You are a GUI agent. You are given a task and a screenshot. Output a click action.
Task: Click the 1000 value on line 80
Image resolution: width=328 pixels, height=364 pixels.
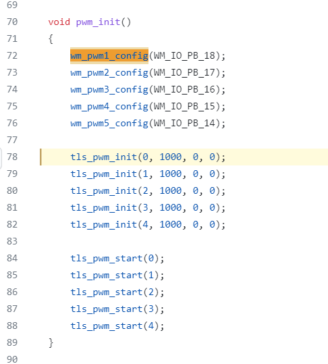click(x=171, y=191)
